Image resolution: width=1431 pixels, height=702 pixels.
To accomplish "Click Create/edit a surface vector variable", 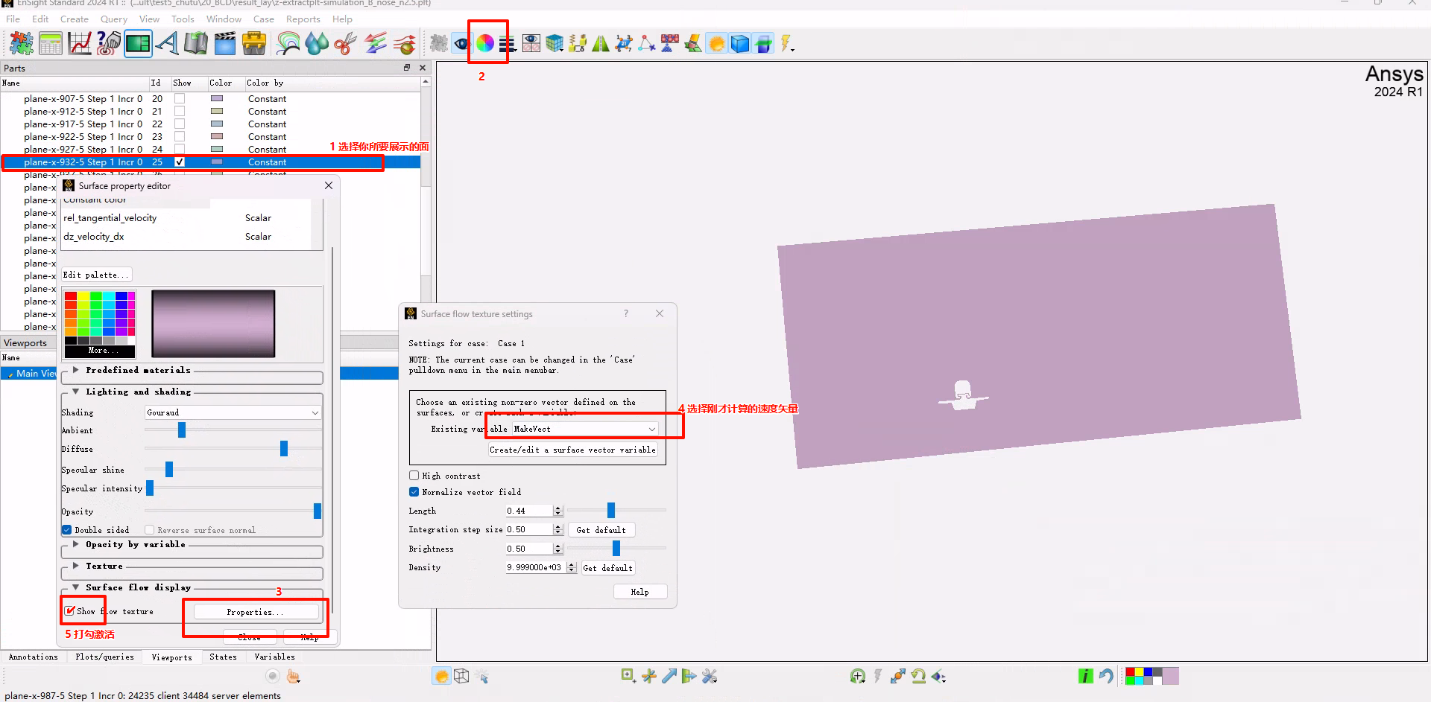I will 572,450.
